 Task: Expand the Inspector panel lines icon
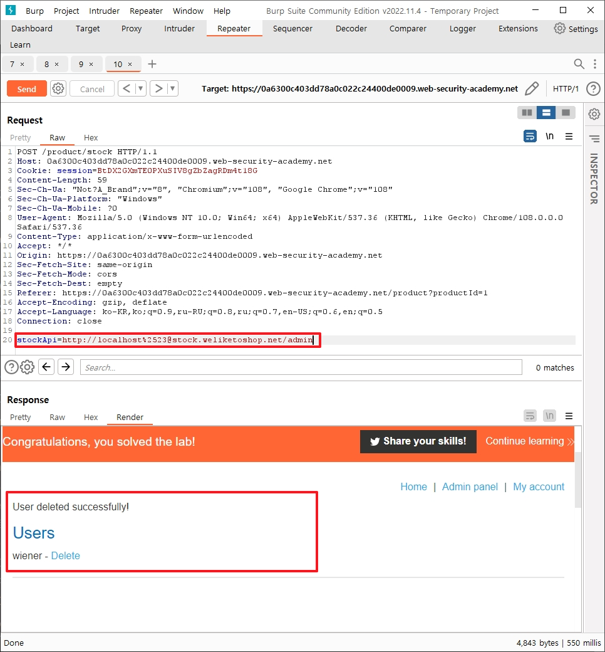tap(594, 139)
